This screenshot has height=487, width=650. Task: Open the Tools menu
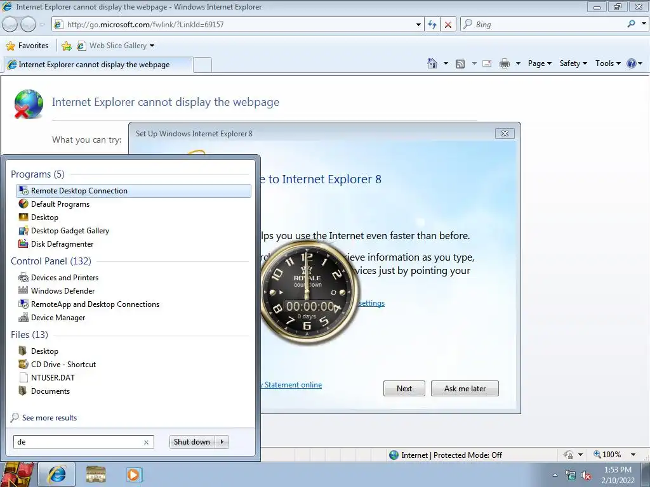pos(608,63)
